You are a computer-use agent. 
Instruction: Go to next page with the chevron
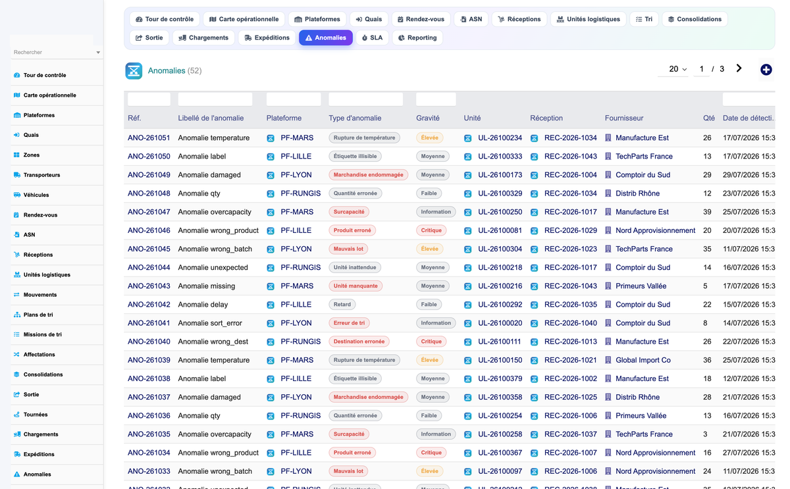coord(739,68)
